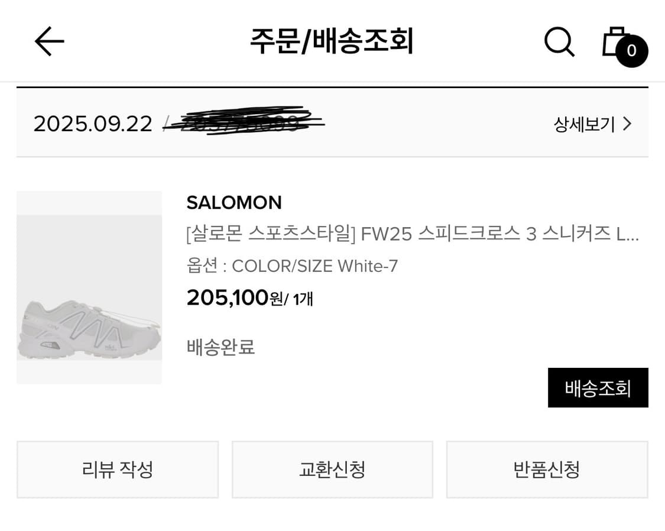Expand order details via the chevron arrow
This screenshot has width=665, height=531.
pos(628,124)
